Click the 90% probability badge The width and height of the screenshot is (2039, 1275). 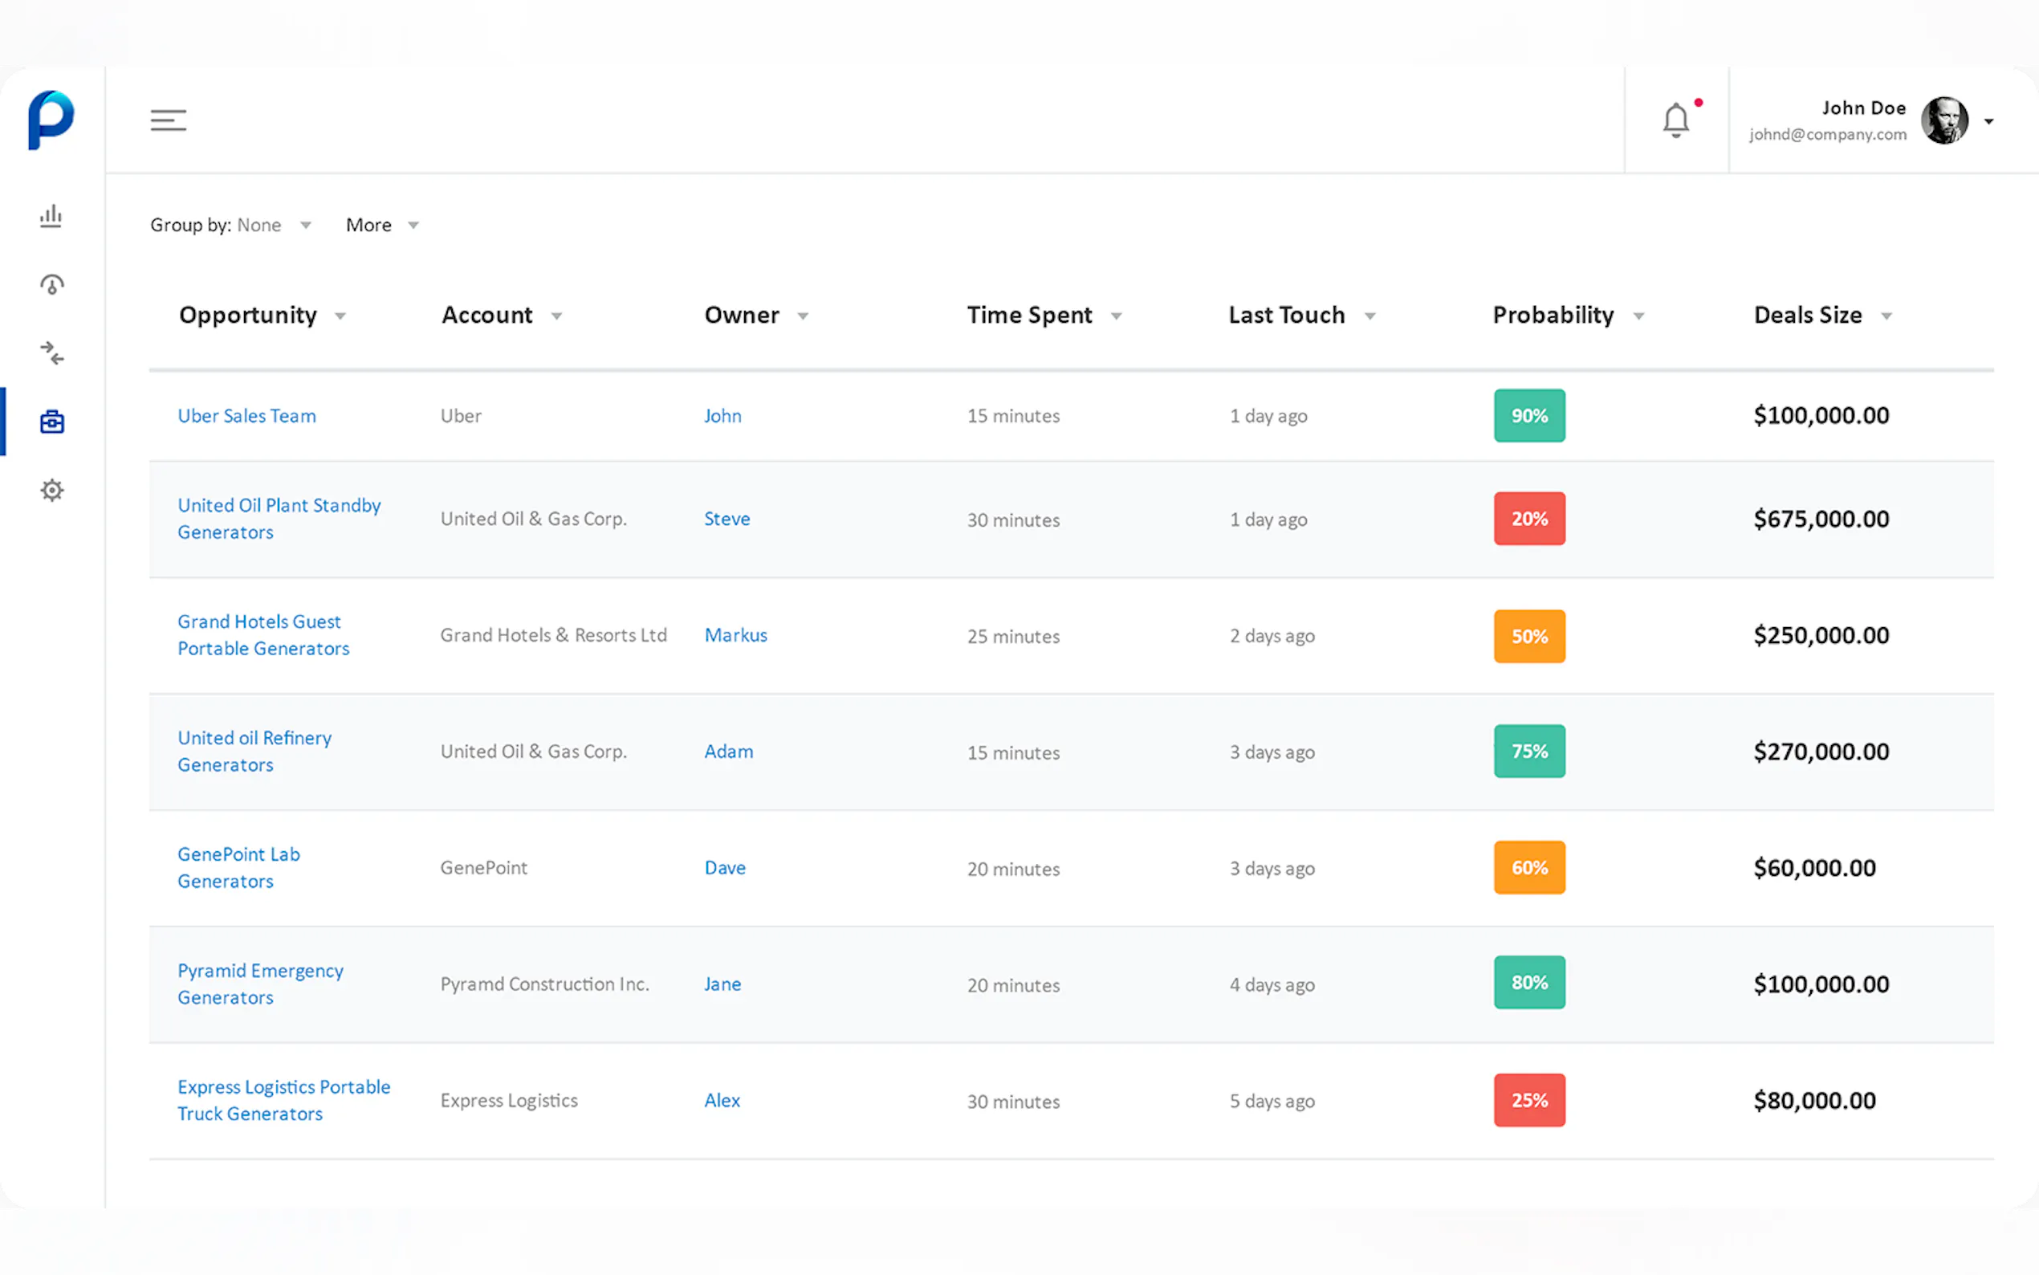click(x=1529, y=416)
